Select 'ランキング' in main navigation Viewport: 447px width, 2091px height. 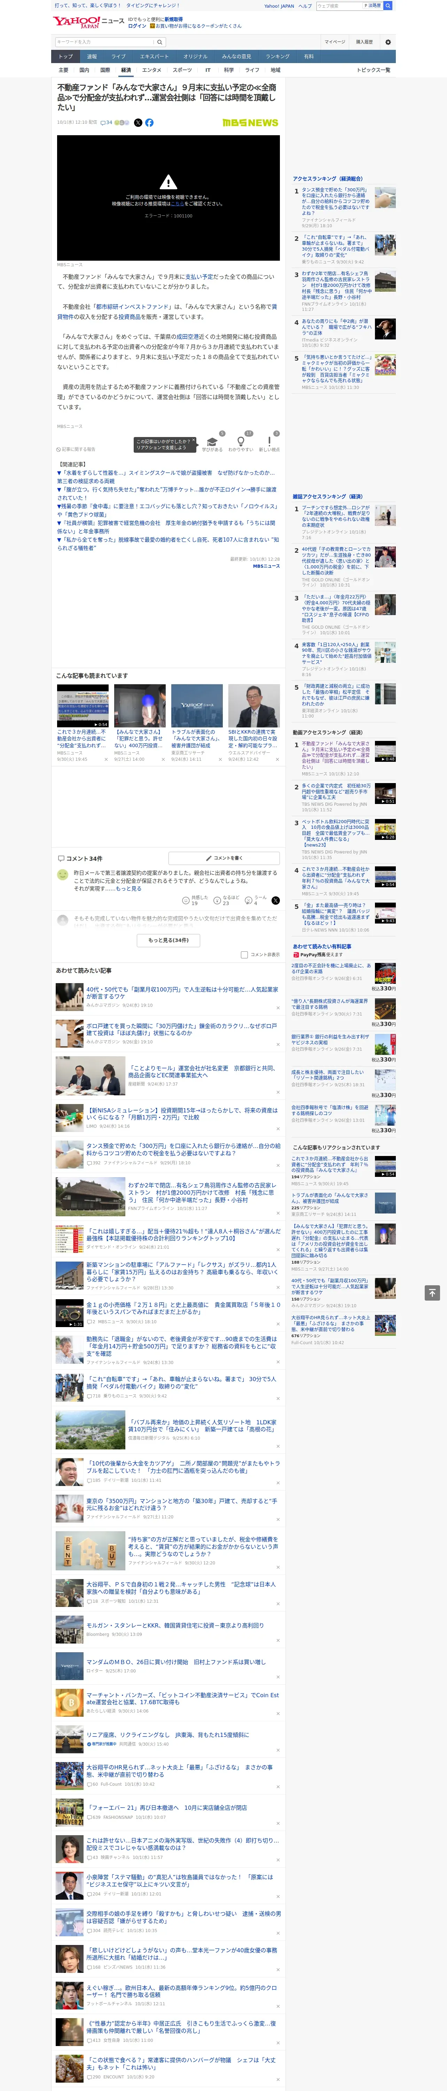(277, 57)
